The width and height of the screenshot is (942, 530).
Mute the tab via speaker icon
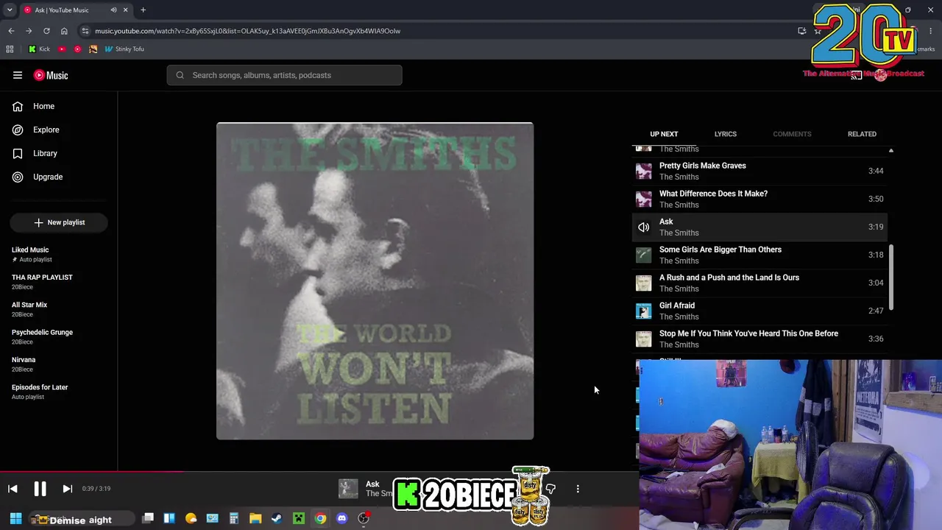(x=113, y=10)
